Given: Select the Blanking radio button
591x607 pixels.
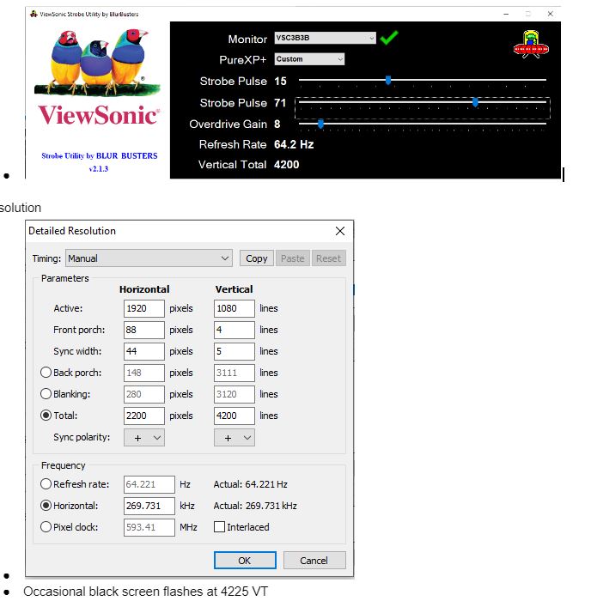Looking at the screenshot, I should pos(46,394).
